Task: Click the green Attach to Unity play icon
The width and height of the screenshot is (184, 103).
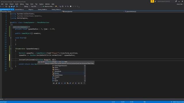Action: click(43, 6)
